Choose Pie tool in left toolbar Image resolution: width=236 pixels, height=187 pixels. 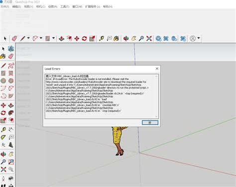coord(11,96)
